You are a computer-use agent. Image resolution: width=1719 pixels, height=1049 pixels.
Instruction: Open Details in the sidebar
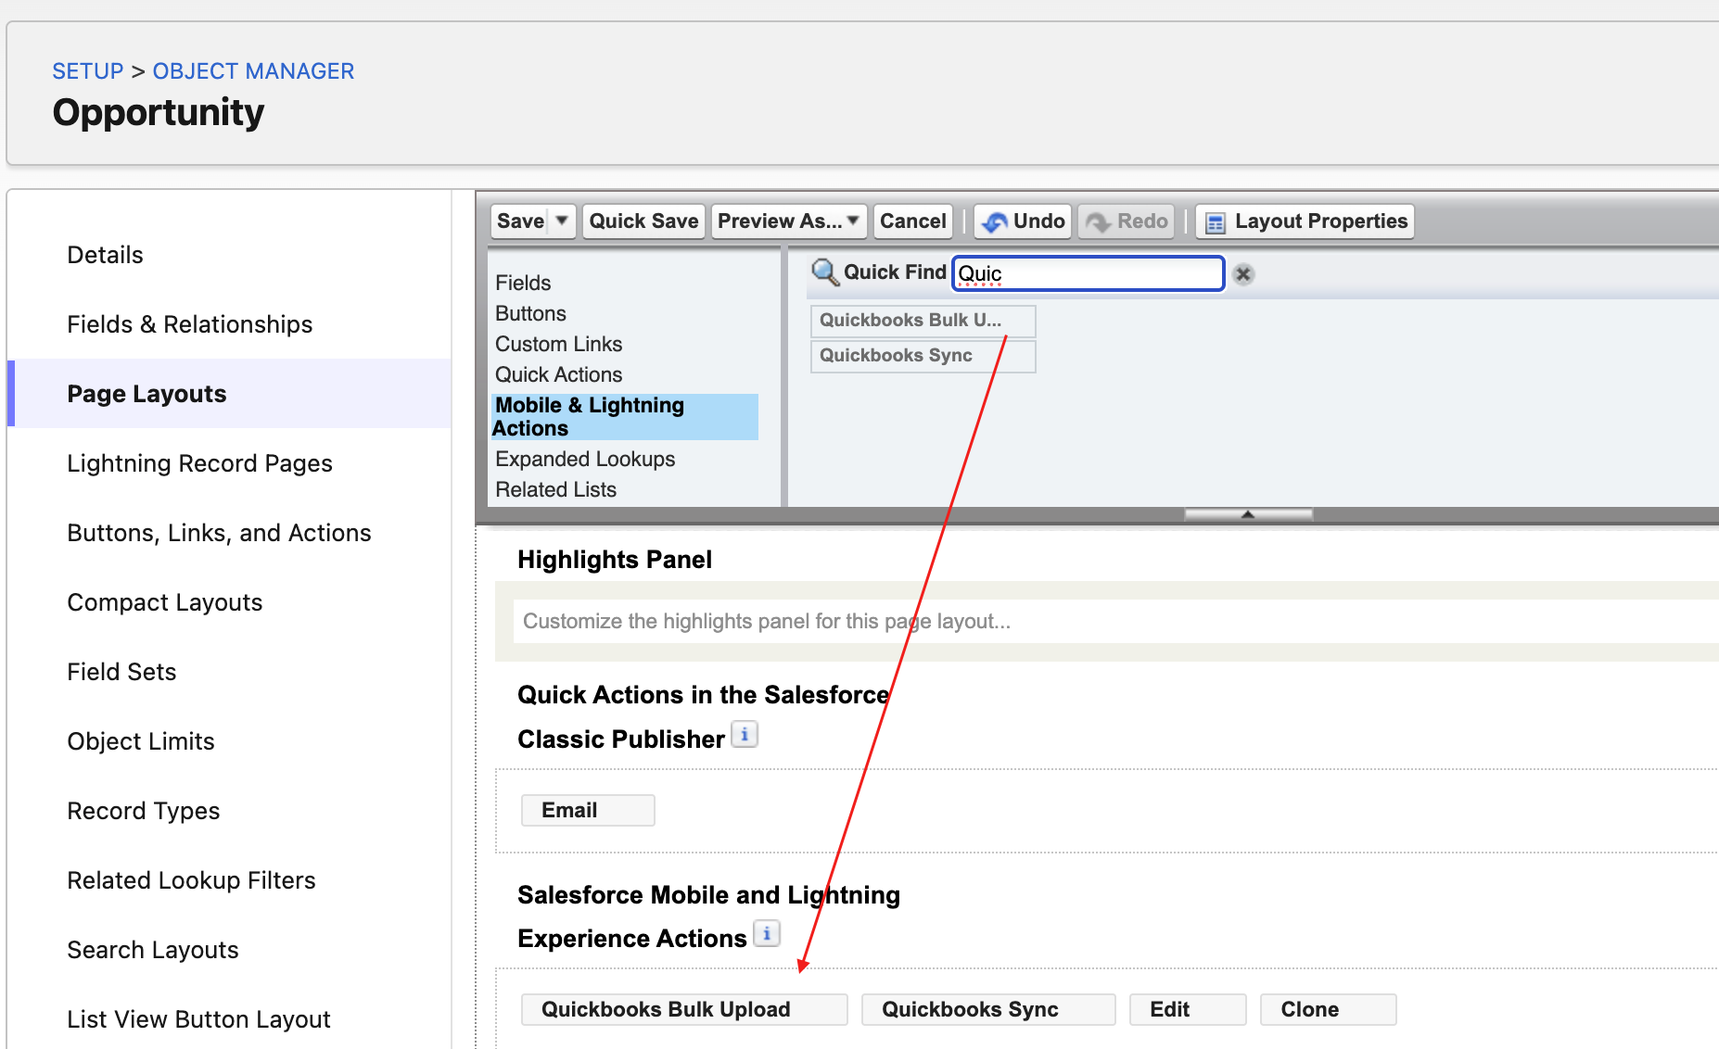click(x=105, y=255)
